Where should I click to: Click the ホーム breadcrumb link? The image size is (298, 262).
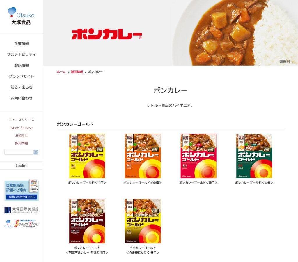(61, 72)
